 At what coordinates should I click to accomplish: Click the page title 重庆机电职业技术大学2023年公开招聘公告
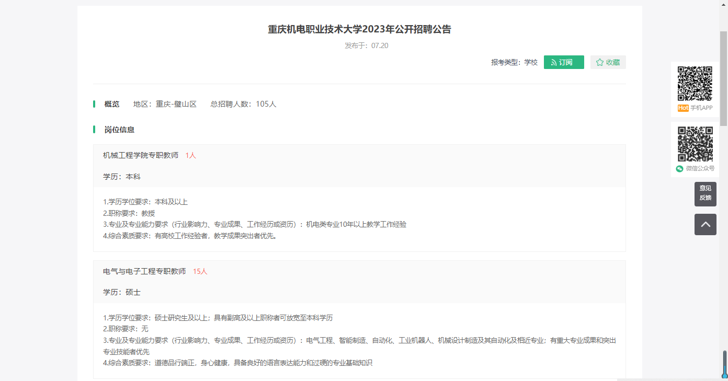point(360,29)
